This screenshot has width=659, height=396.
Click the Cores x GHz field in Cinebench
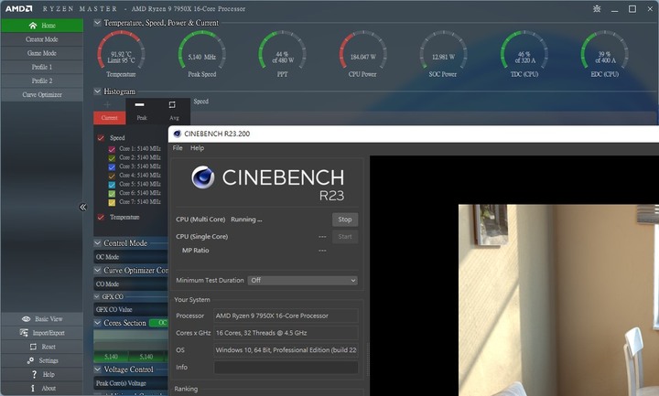coord(286,333)
